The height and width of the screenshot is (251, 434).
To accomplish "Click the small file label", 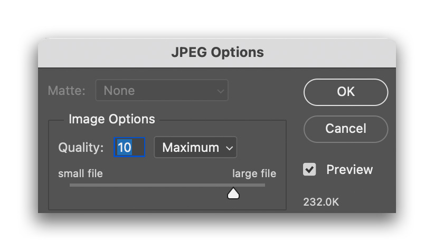I will point(80,173).
